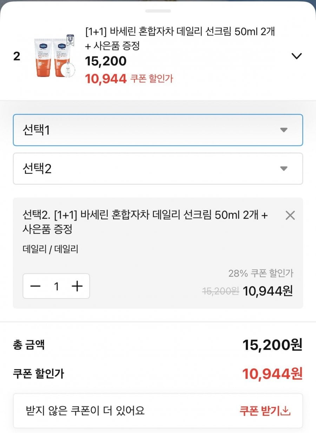Click the coupon download arrow icon
The height and width of the screenshot is (433, 316).
click(x=286, y=411)
